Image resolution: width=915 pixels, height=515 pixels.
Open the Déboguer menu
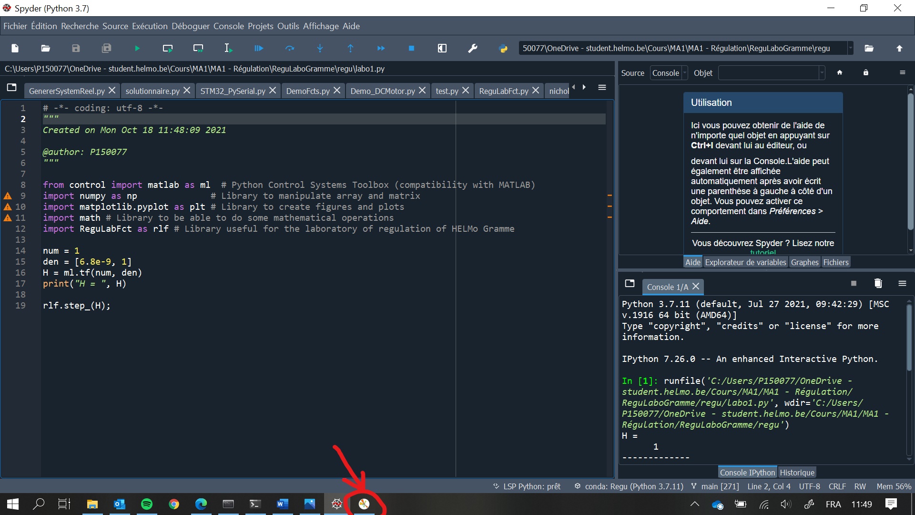(191, 26)
